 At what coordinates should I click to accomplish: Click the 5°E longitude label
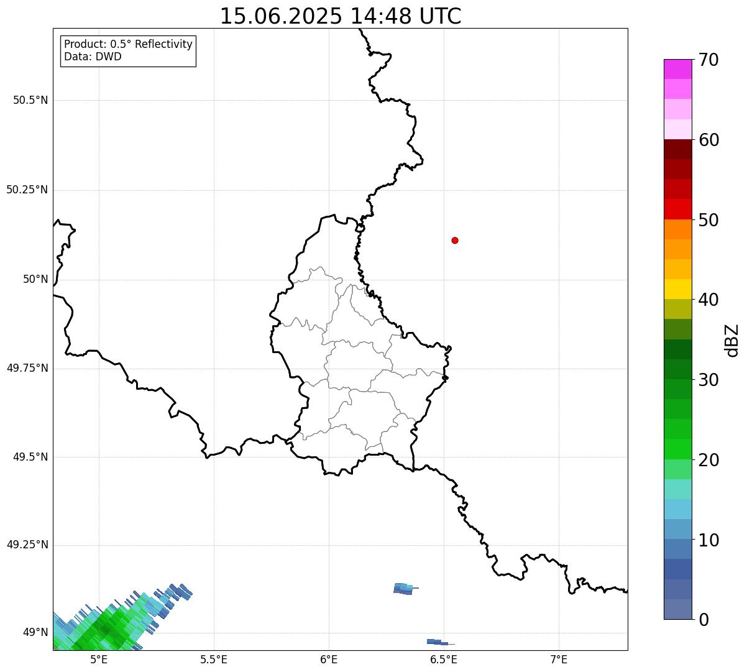(x=99, y=659)
